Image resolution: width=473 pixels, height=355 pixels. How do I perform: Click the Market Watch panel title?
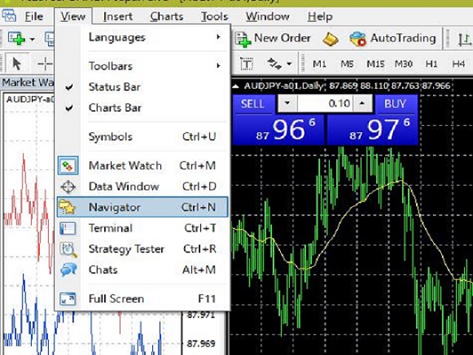[x=28, y=82]
